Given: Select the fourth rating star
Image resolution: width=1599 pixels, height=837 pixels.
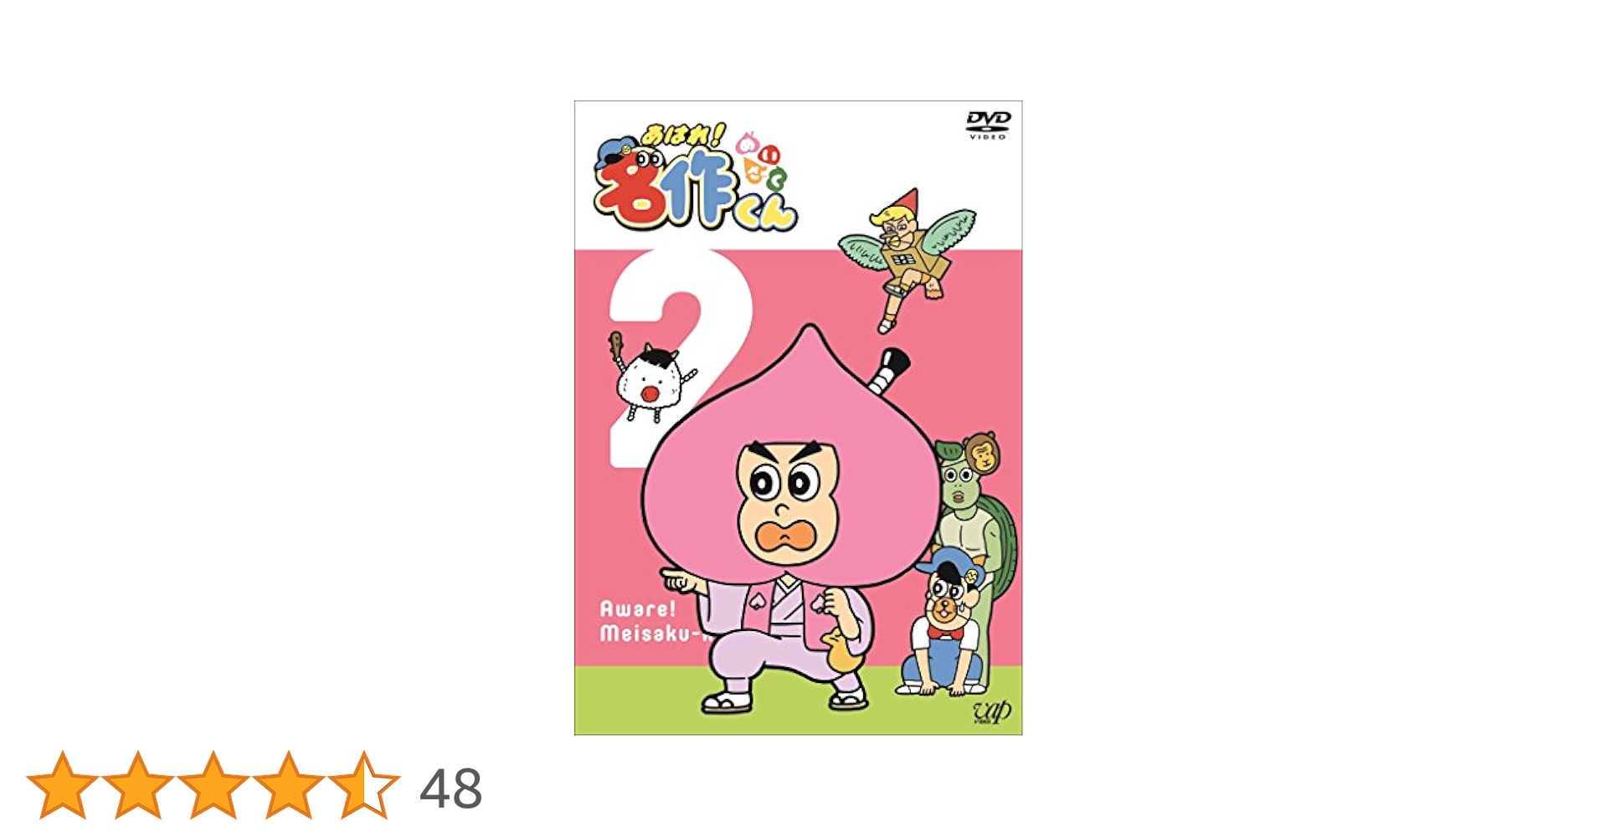Looking at the screenshot, I should tap(289, 785).
